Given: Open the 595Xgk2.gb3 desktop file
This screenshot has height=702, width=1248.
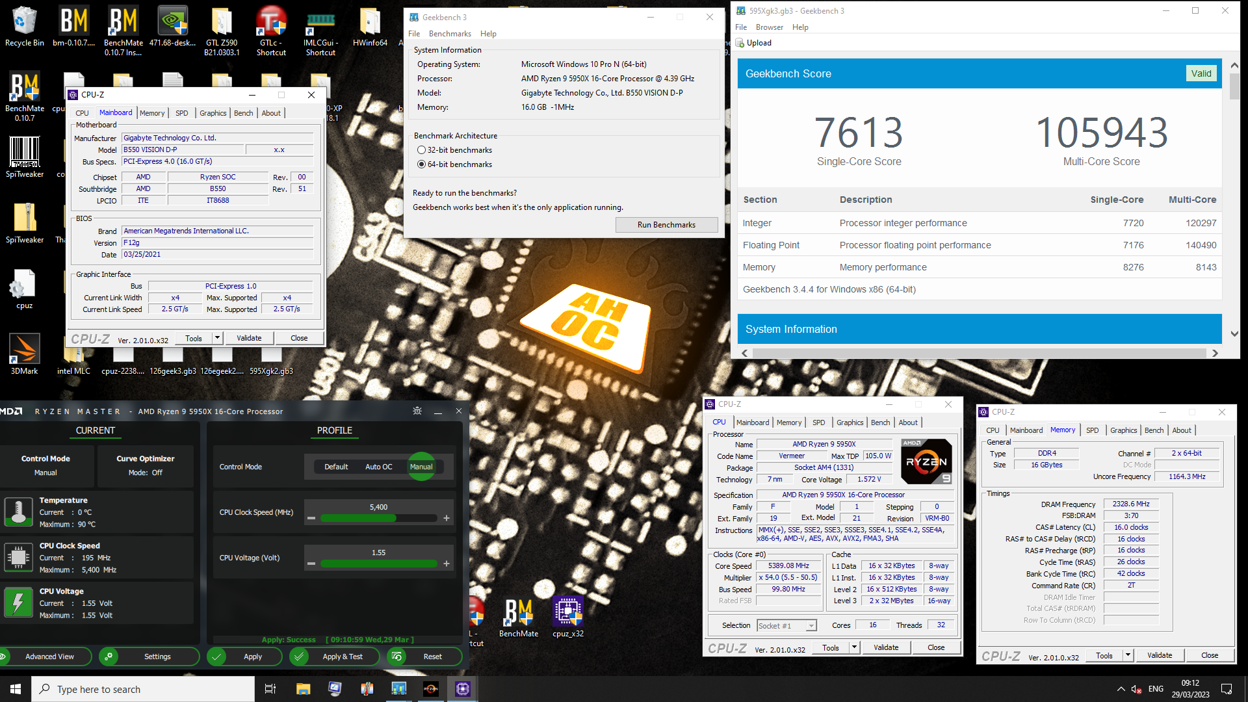Looking at the screenshot, I should point(271,363).
